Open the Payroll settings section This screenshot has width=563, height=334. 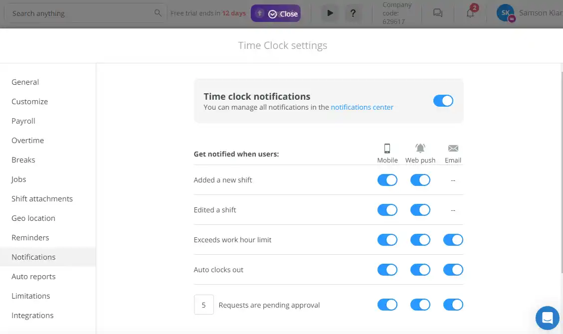click(x=23, y=121)
